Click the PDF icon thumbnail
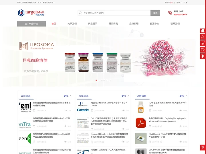 coord(141,123)
